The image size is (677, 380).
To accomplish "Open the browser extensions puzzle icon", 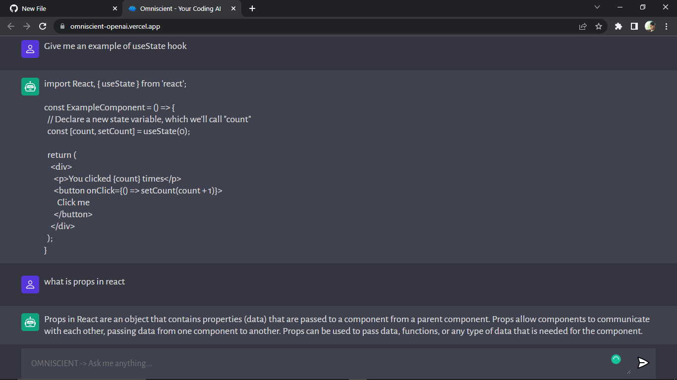I will [618, 26].
